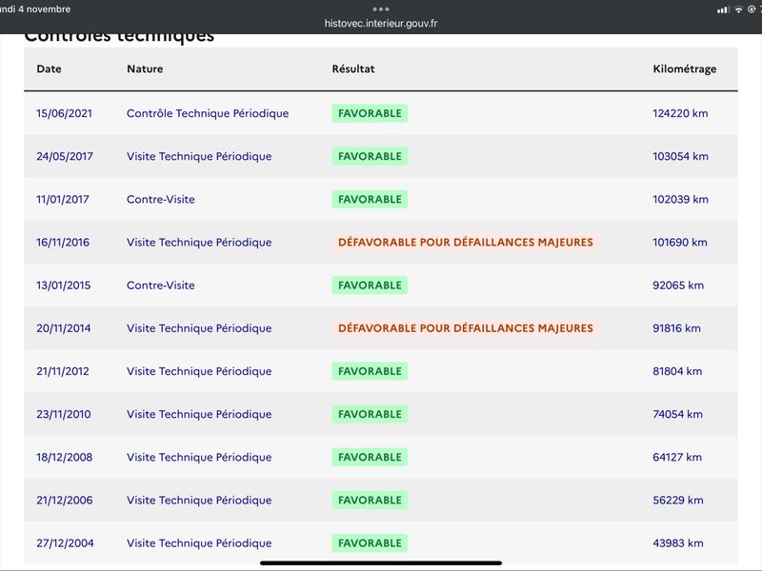This screenshot has width=762, height=571.
Task: Click the DÉFAVORABLE badge for 20/11/2014
Action: (x=466, y=328)
